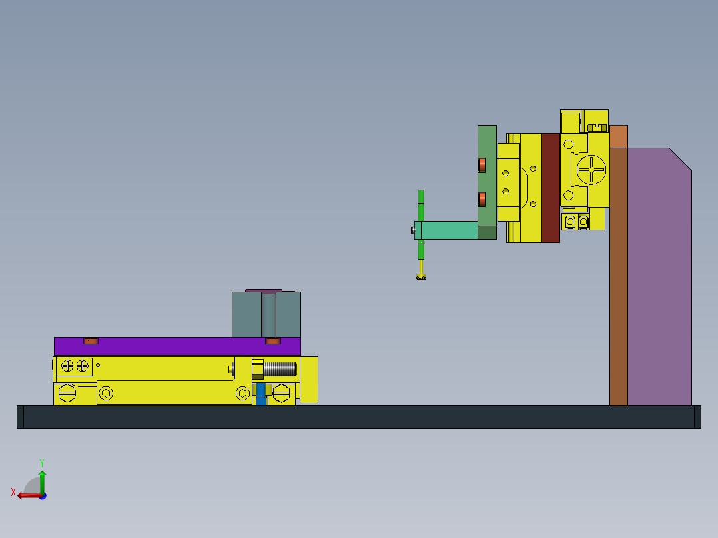Select the right slotted hex bolt near blue part
The height and width of the screenshot is (538, 718).
coord(281,393)
